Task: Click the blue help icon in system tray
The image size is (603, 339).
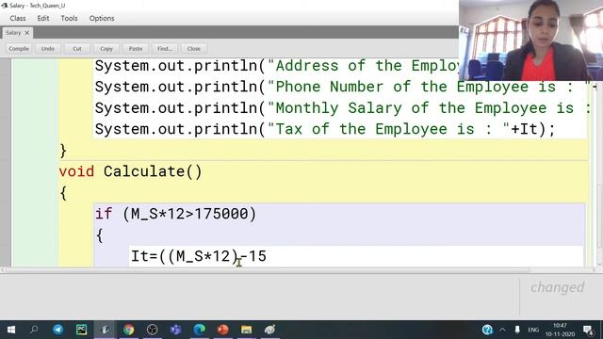Action: 487,330
